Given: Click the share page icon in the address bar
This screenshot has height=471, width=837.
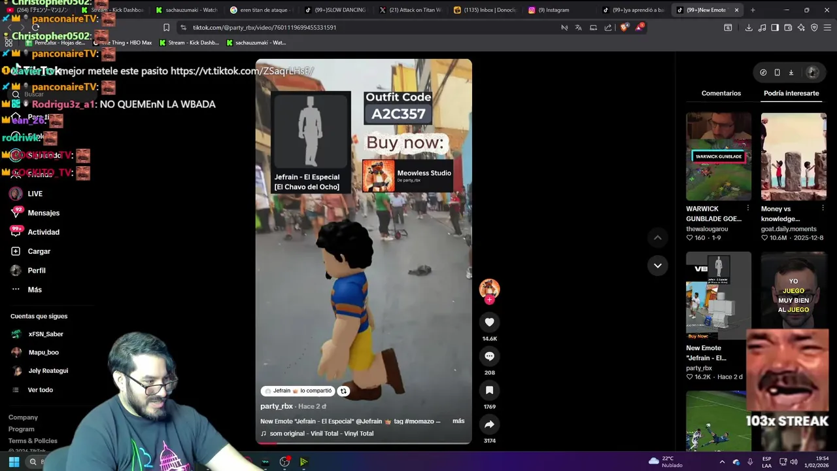Looking at the screenshot, I should 608,27.
